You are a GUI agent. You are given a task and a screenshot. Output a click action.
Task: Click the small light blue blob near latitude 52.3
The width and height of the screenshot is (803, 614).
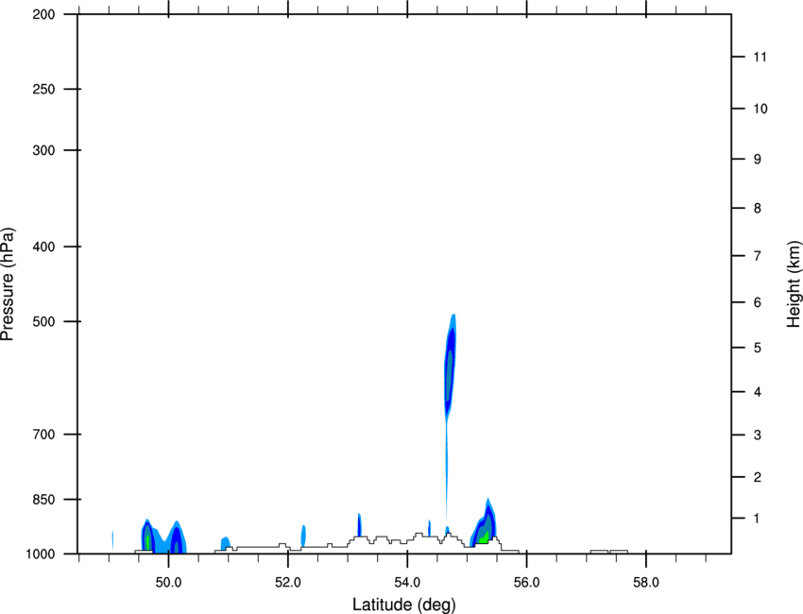303,536
